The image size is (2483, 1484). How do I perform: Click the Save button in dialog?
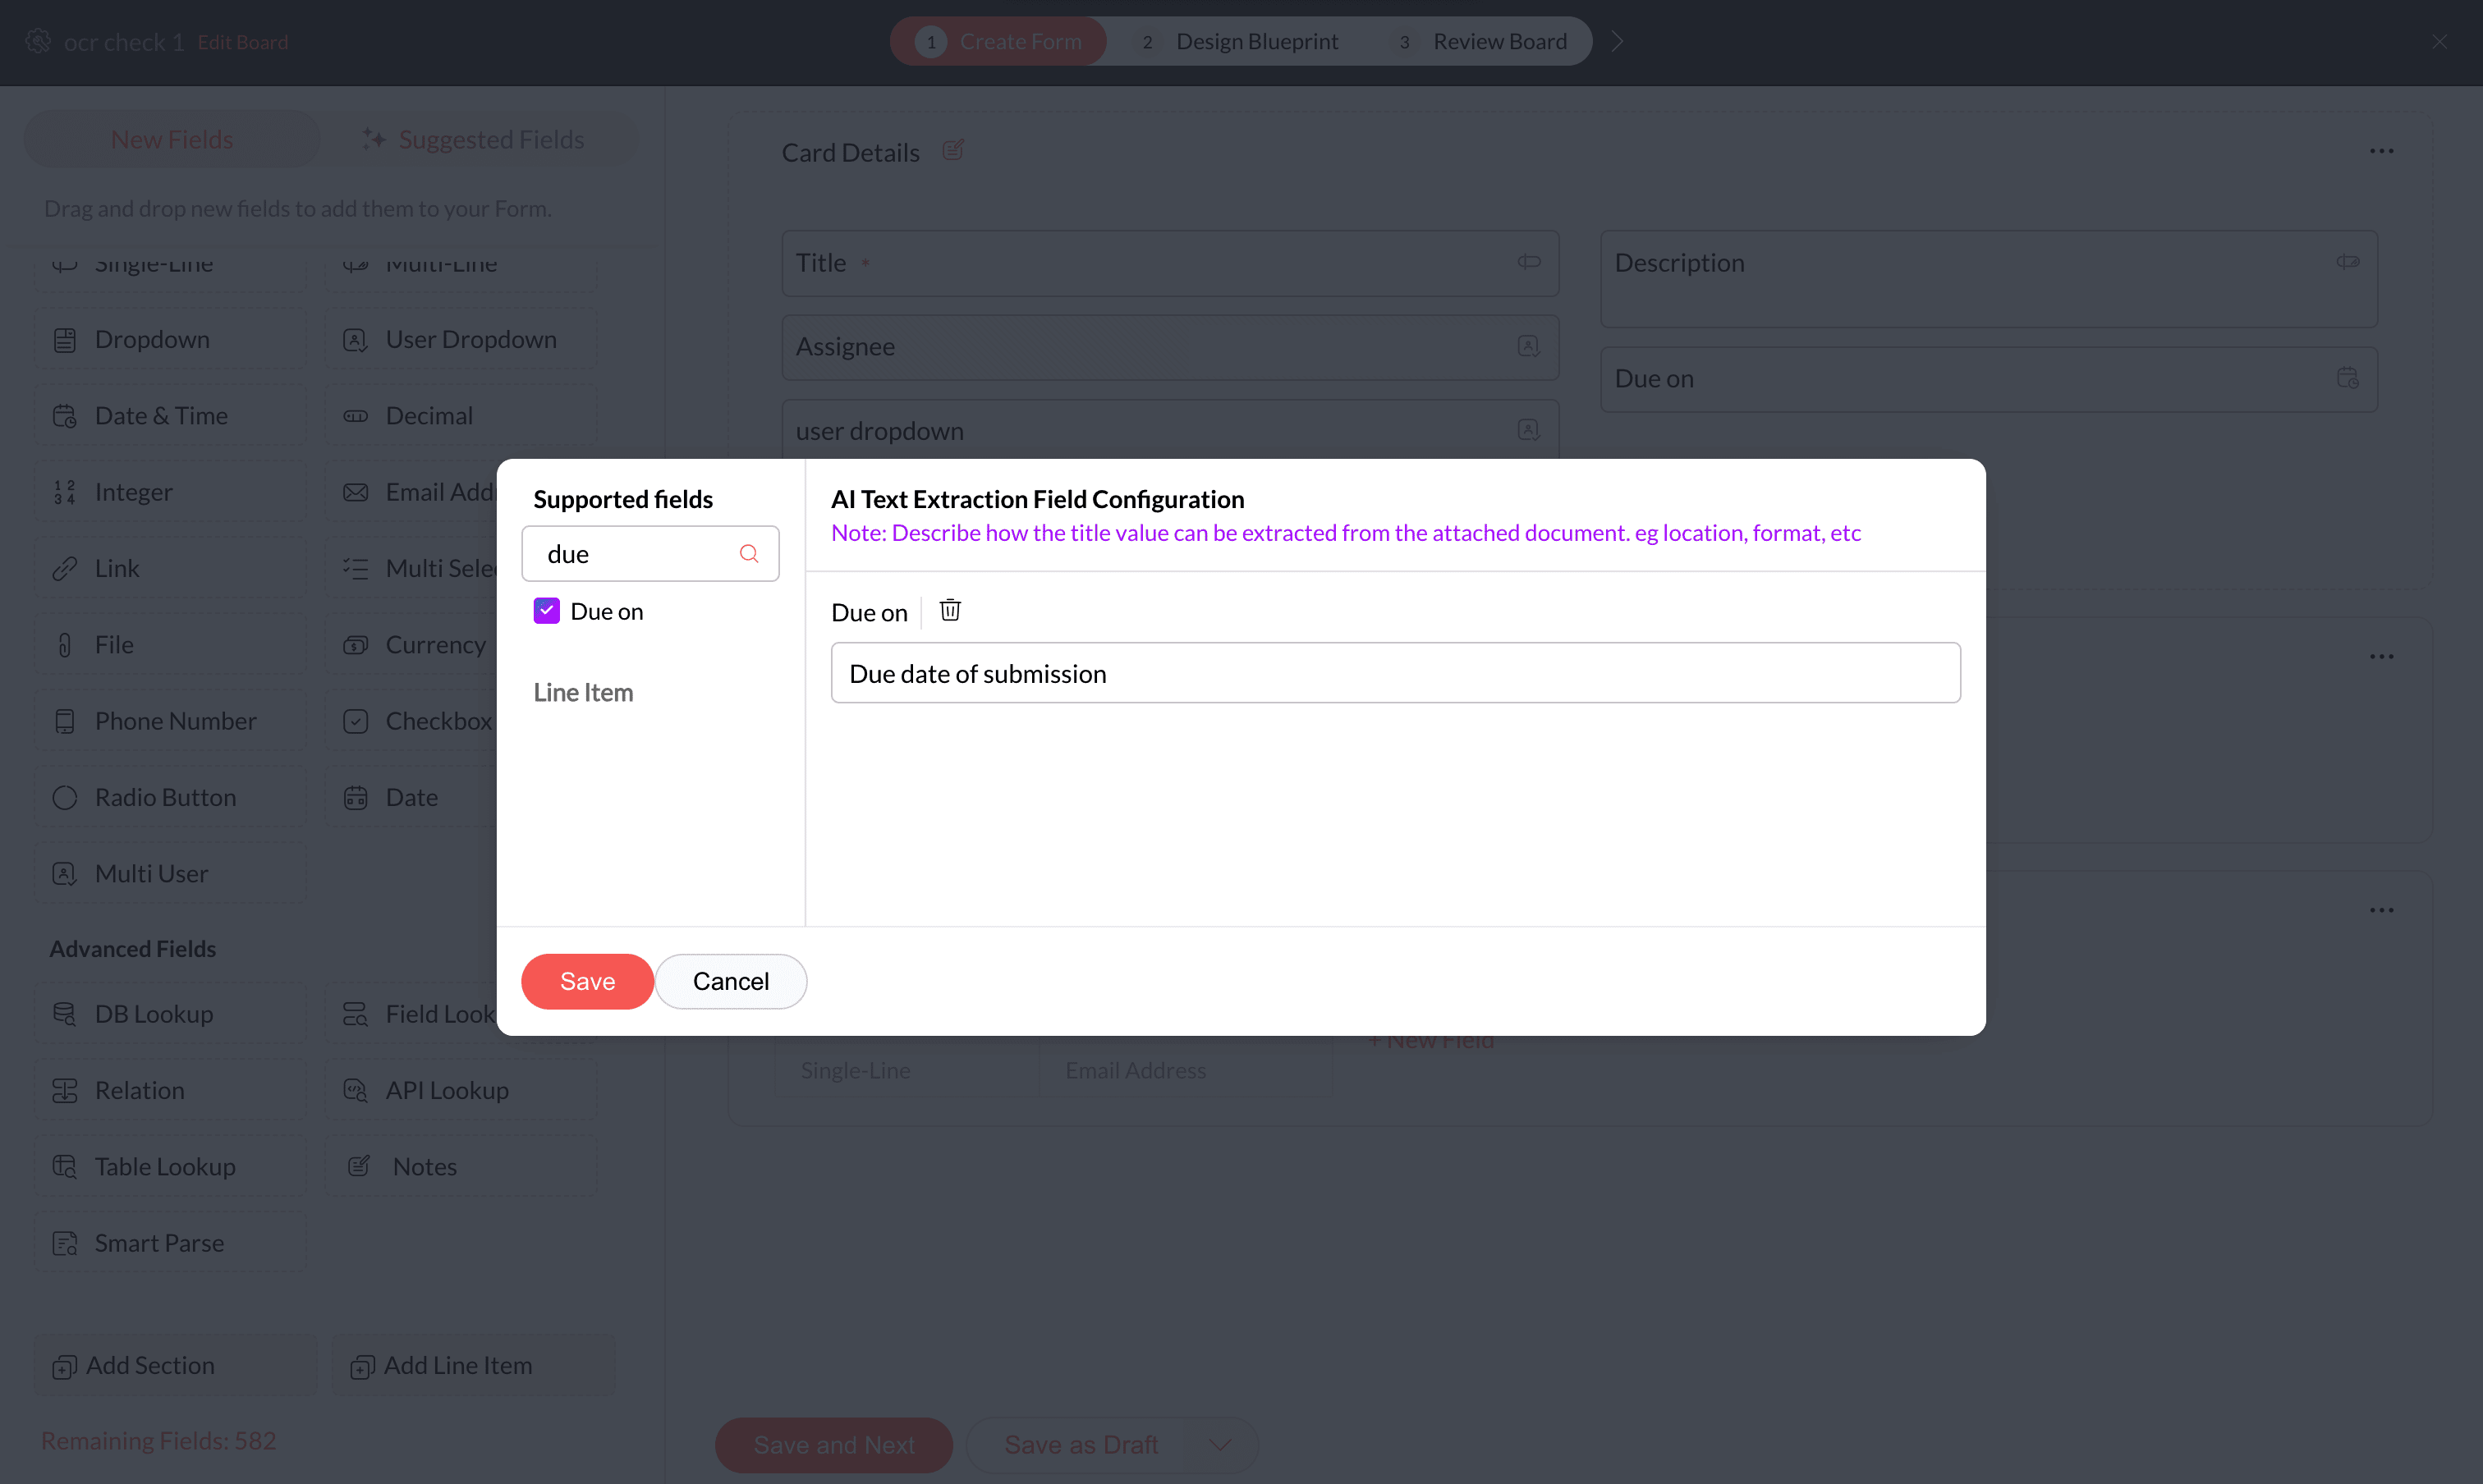tap(587, 981)
